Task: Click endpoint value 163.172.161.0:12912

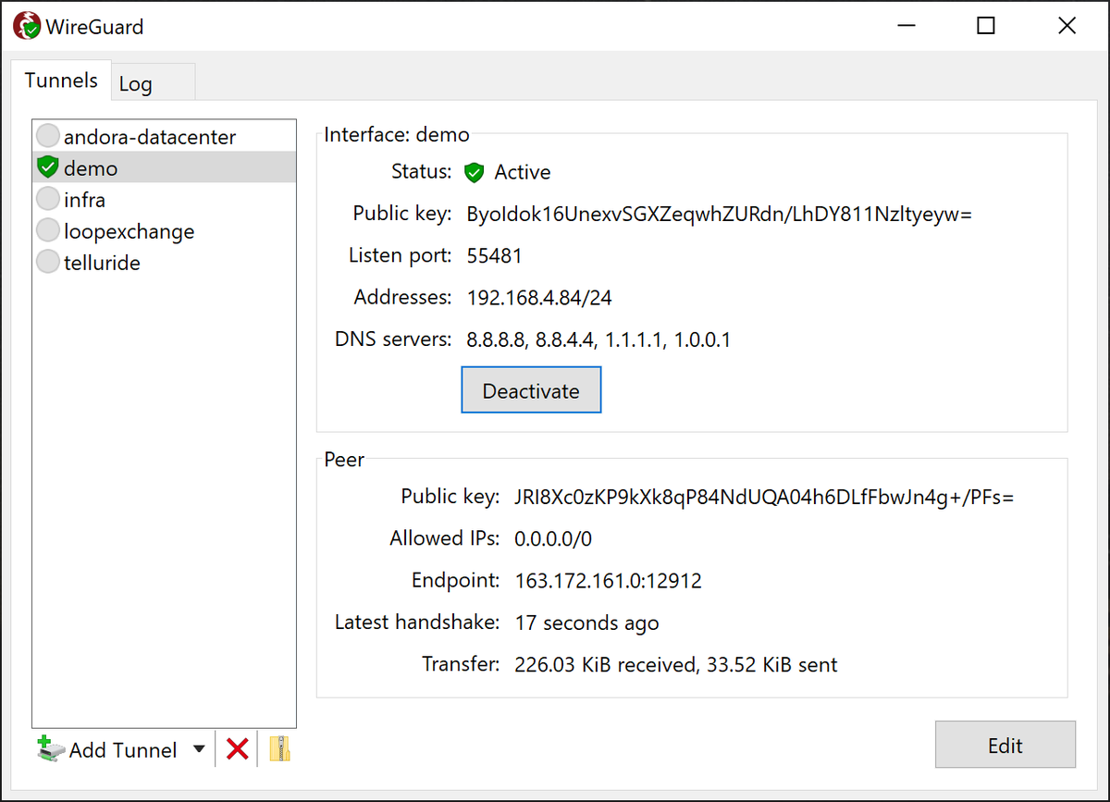Action: pyautogui.click(x=609, y=581)
